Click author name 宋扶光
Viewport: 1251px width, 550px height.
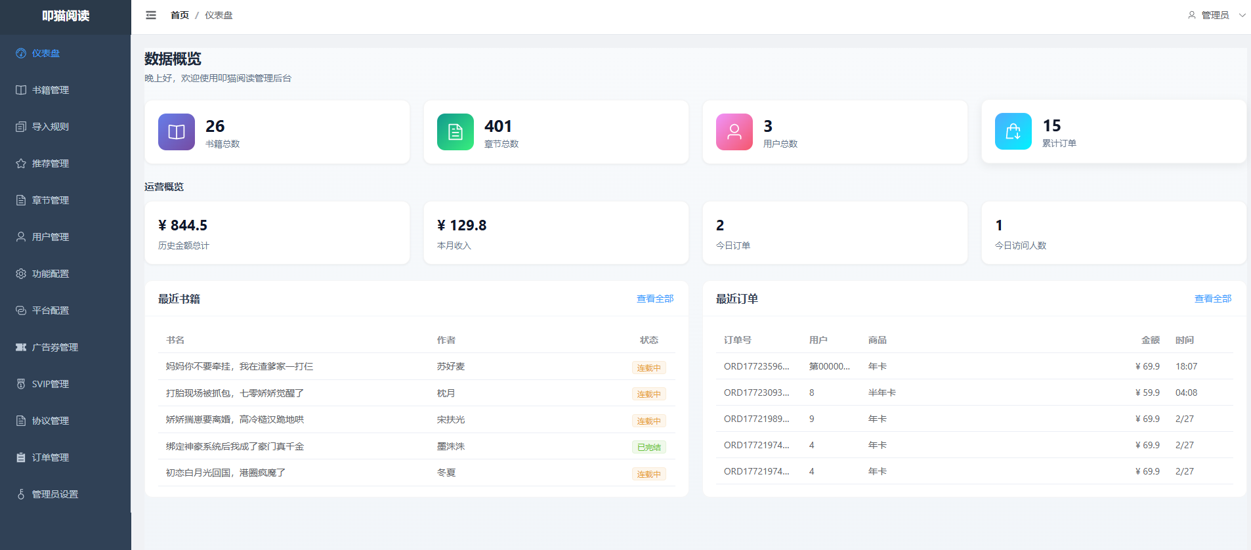pyautogui.click(x=451, y=419)
